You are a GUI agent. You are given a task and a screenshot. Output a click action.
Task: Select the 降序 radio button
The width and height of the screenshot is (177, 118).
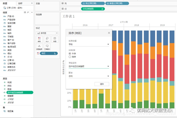tap(70, 57)
